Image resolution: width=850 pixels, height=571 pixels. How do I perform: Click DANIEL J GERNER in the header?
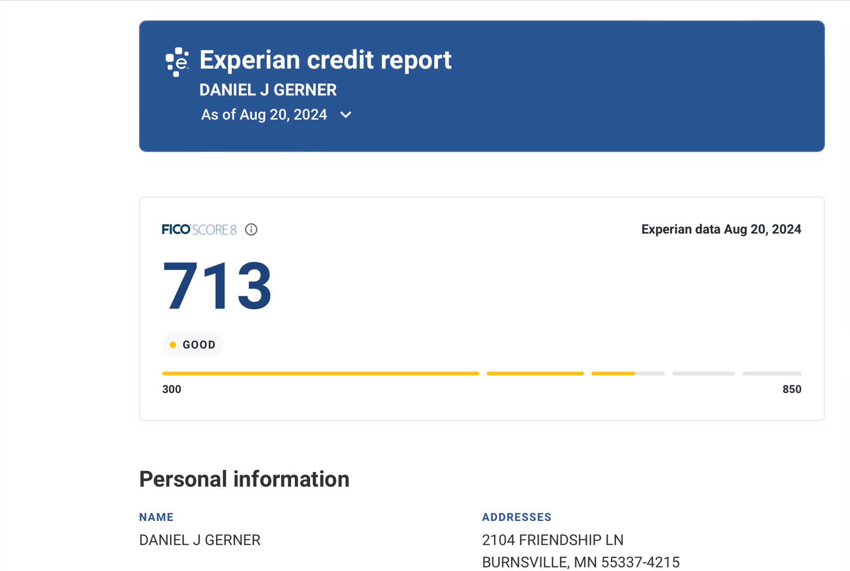point(268,90)
